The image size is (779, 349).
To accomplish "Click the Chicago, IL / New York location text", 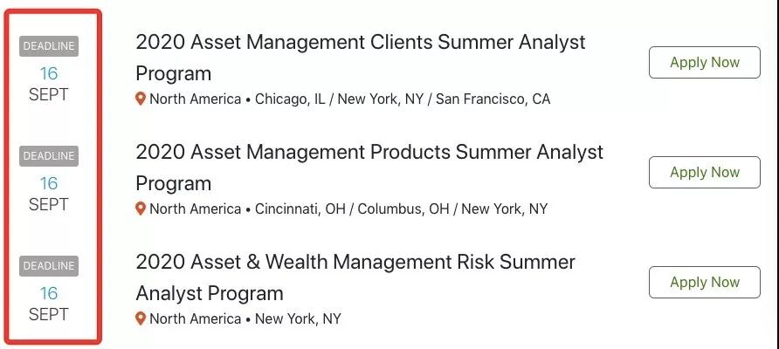I will (x=349, y=99).
